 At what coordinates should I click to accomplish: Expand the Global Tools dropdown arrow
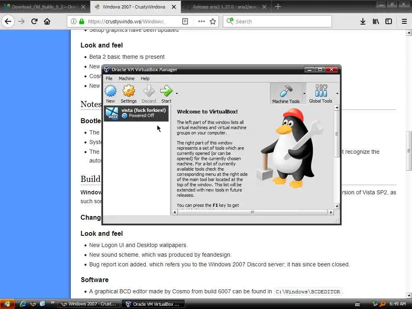(x=337, y=93)
